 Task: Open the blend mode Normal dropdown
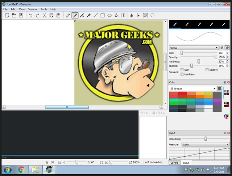[194, 48]
